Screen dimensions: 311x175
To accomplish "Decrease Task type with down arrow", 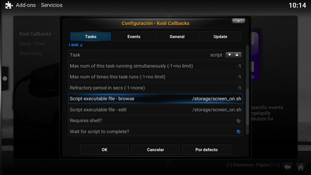I will (230, 55).
